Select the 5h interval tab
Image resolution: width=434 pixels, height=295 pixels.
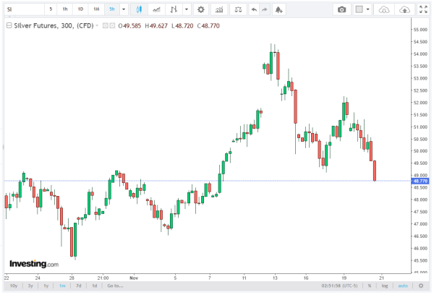coord(111,9)
